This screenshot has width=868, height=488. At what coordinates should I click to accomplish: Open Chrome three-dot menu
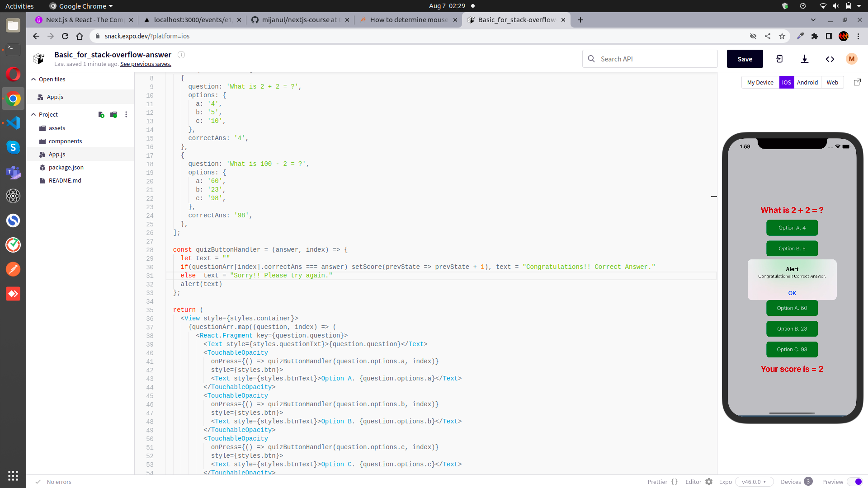858,36
